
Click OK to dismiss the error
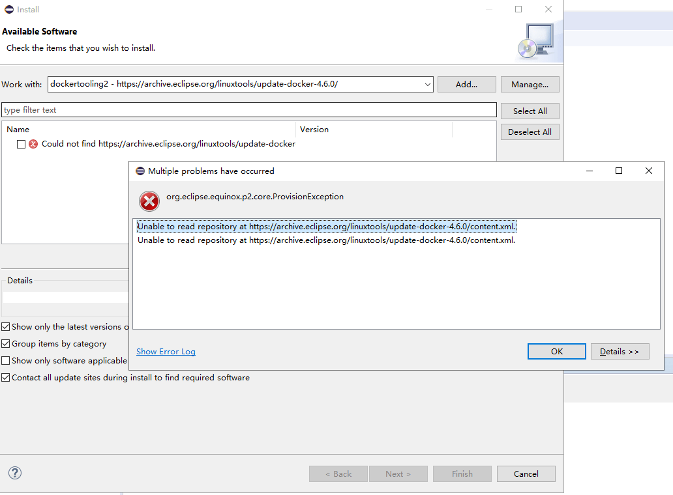[x=557, y=352]
